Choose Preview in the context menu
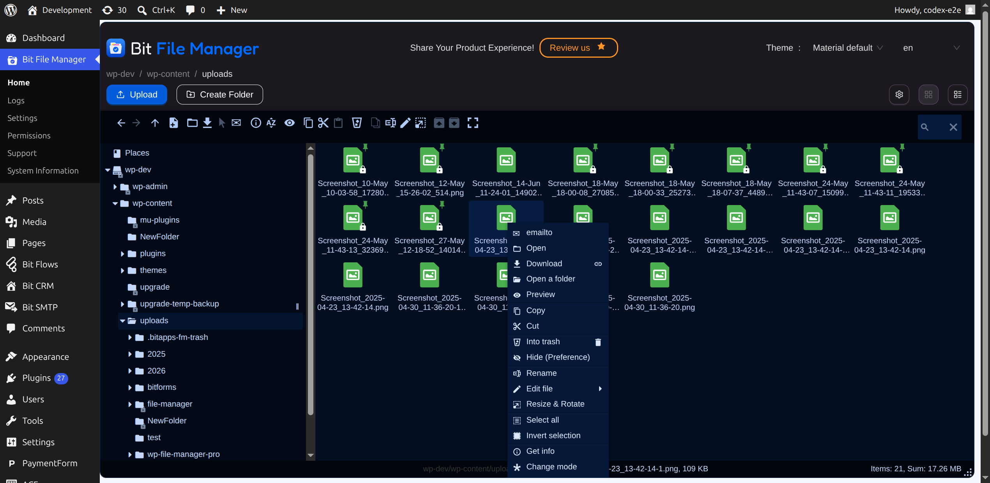990x483 pixels. 558,295
